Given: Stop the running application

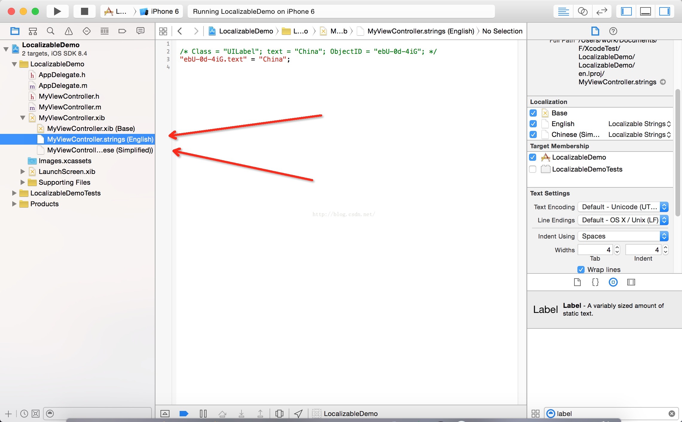Looking at the screenshot, I should pos(85,11).
